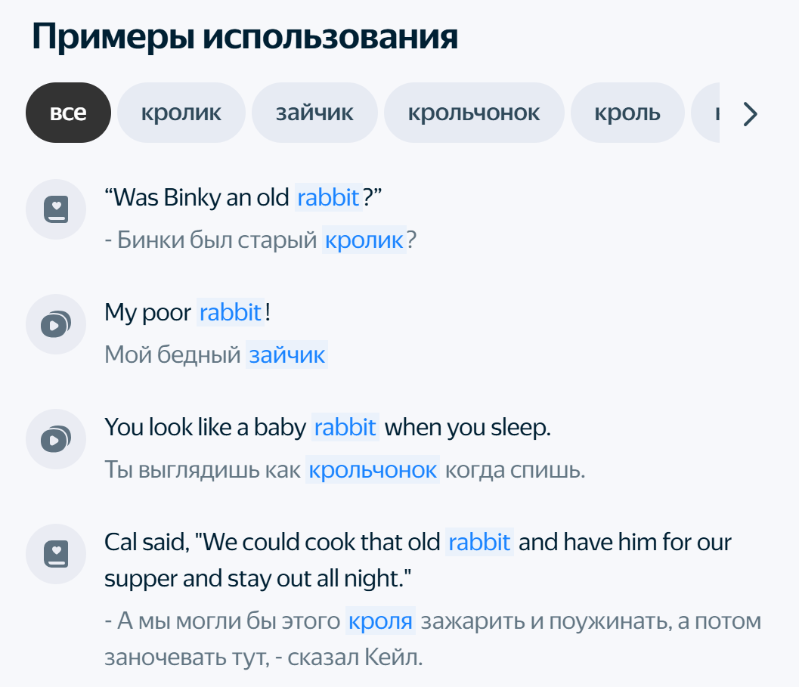The image size is (799, 687).
Task: Click the partially hidden chip after "кроль"
Action: (x=707, y=113)
